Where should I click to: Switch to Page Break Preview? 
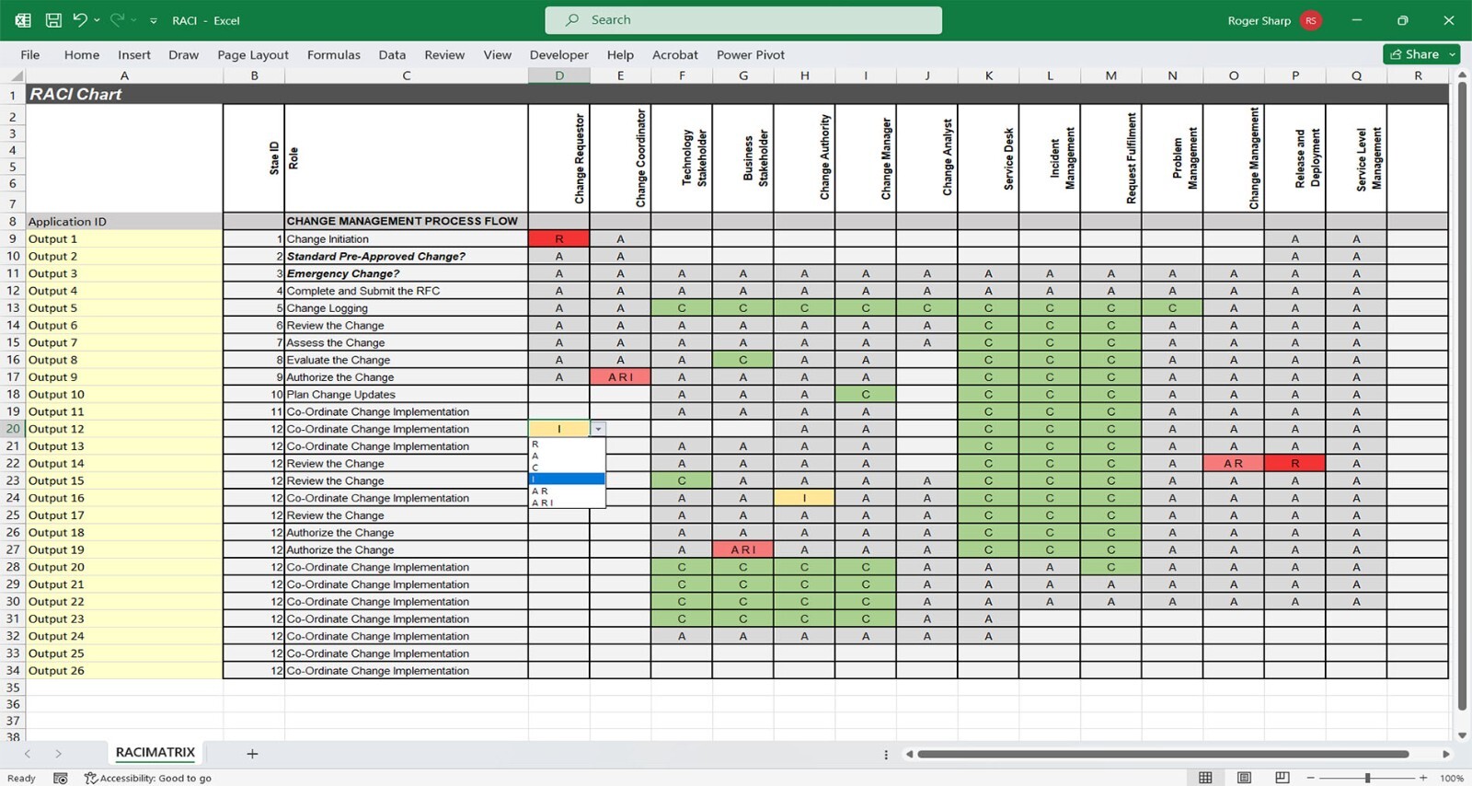pyautogui.click(x=1282, y=779)
